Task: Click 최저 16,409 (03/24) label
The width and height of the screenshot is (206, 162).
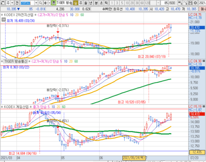Action: point(21,21)
